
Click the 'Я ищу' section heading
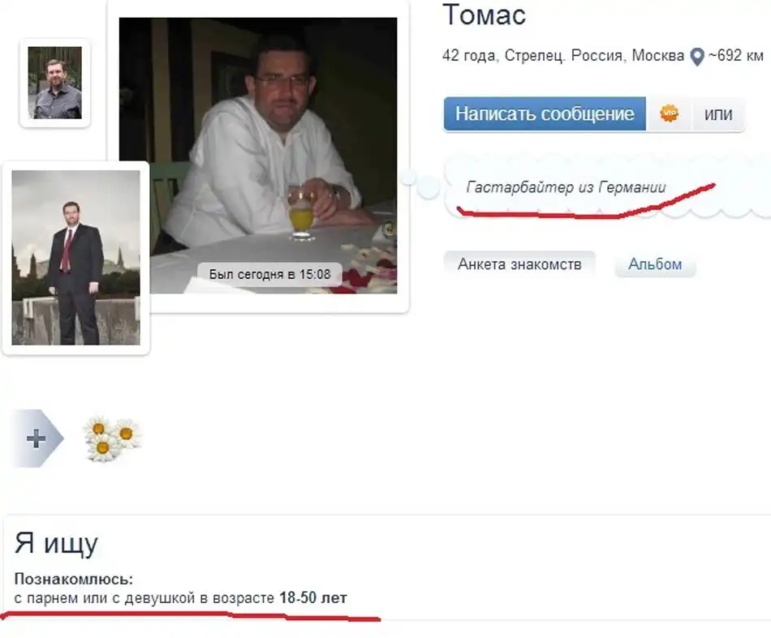pyautogui.click(x=56, y=544)
